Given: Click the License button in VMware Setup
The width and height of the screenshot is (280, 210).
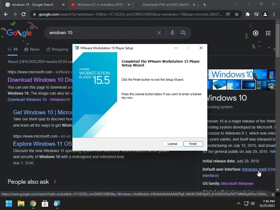Looking at the screenshot, I should tap(173, 144).
